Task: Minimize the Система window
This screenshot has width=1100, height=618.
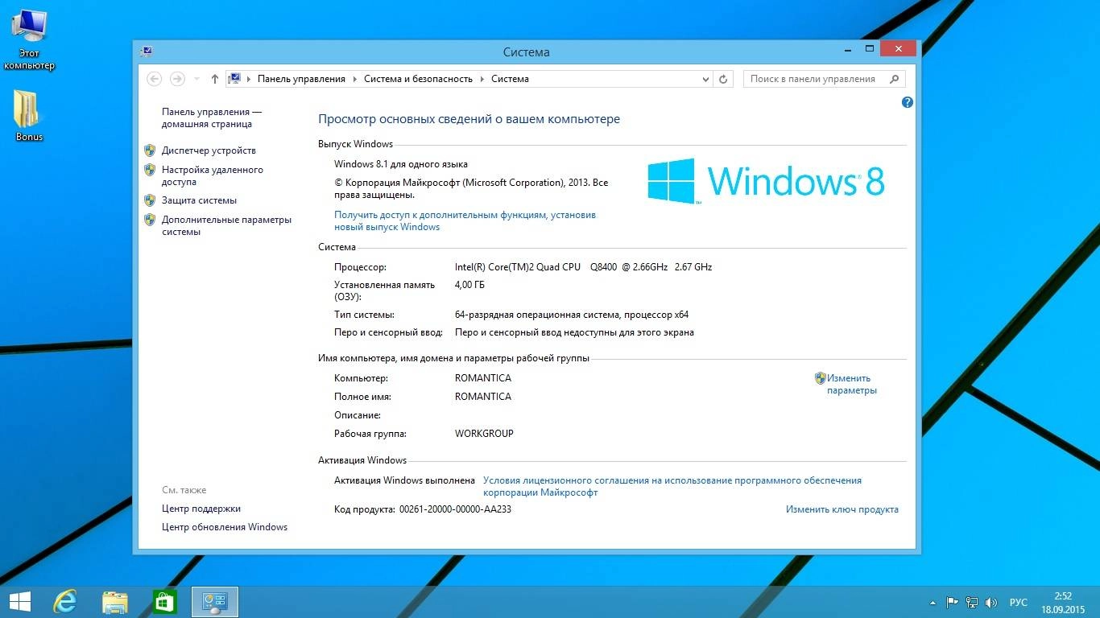Action: click(846, 49)
